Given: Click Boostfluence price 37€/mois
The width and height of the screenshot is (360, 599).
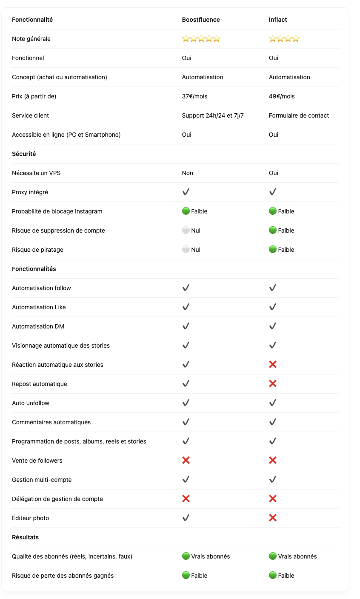Looking at the screenshot, I should [x=195, y=96].
